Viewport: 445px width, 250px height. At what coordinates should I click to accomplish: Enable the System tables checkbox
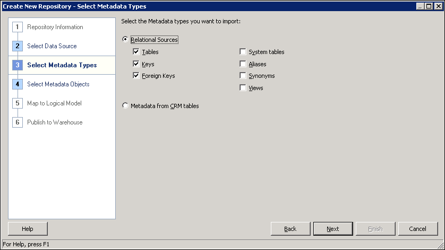[x=243, y=52]
